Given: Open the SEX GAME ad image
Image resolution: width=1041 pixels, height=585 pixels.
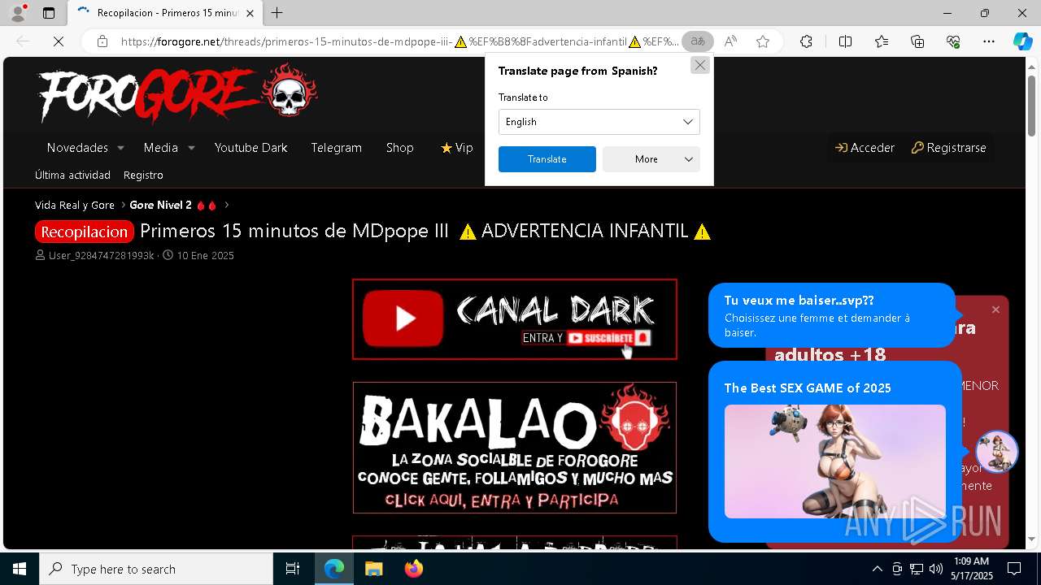Looking at the screenshot, I should tap(835, 461).
